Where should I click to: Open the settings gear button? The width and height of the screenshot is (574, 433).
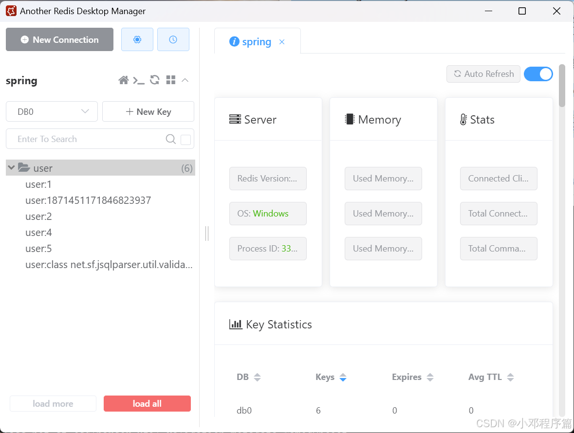coord(137,39)
